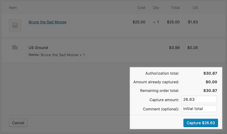The height and width of the screenshot is (134, 227).
Task: Click the Cost column header
Action: tap(141, 7)
